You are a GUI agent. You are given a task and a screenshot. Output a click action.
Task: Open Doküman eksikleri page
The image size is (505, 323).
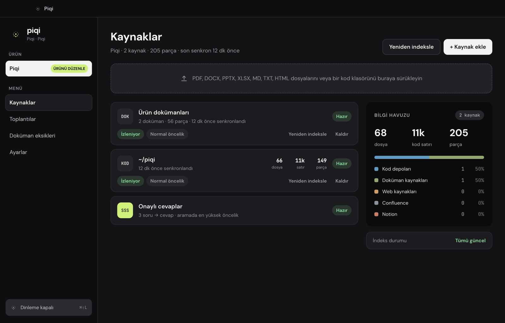tap(49, 136)
